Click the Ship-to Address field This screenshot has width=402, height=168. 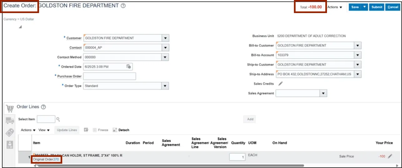[315, 74]
